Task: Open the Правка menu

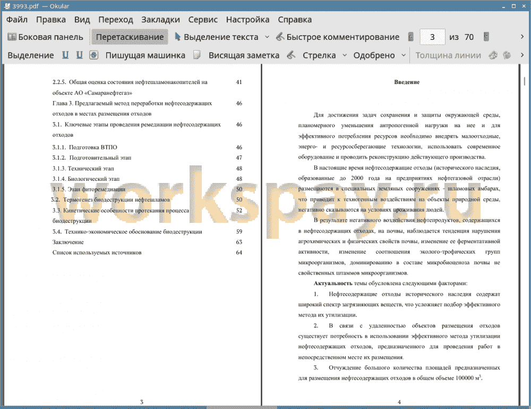Action: click(x=51, y=20)
